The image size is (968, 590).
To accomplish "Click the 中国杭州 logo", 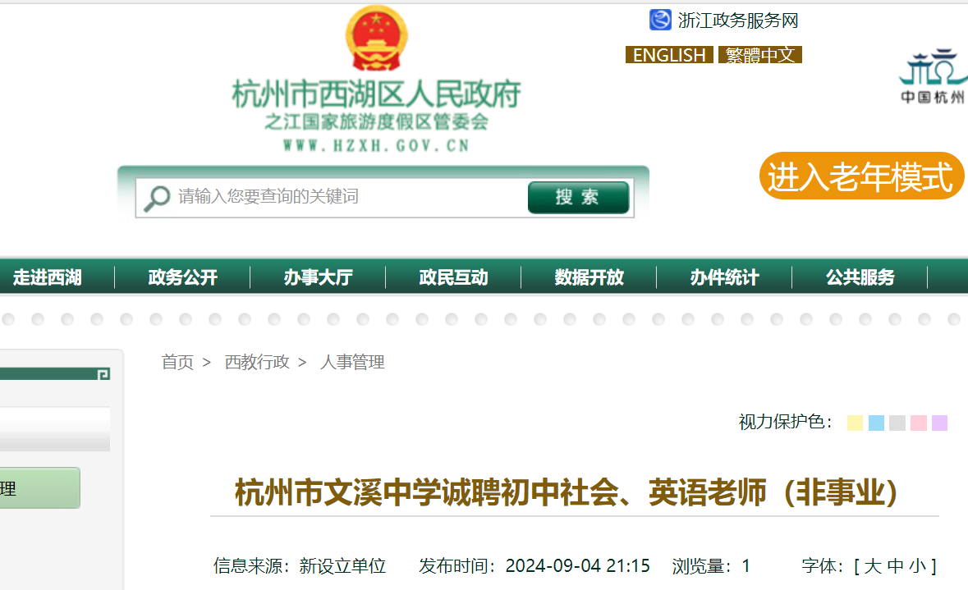I will point(934,77).
